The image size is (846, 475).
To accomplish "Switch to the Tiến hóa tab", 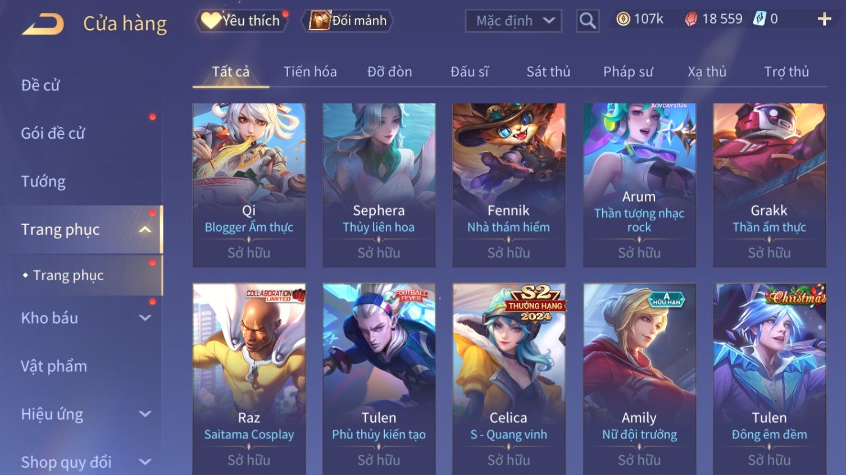I will (310, 72).
